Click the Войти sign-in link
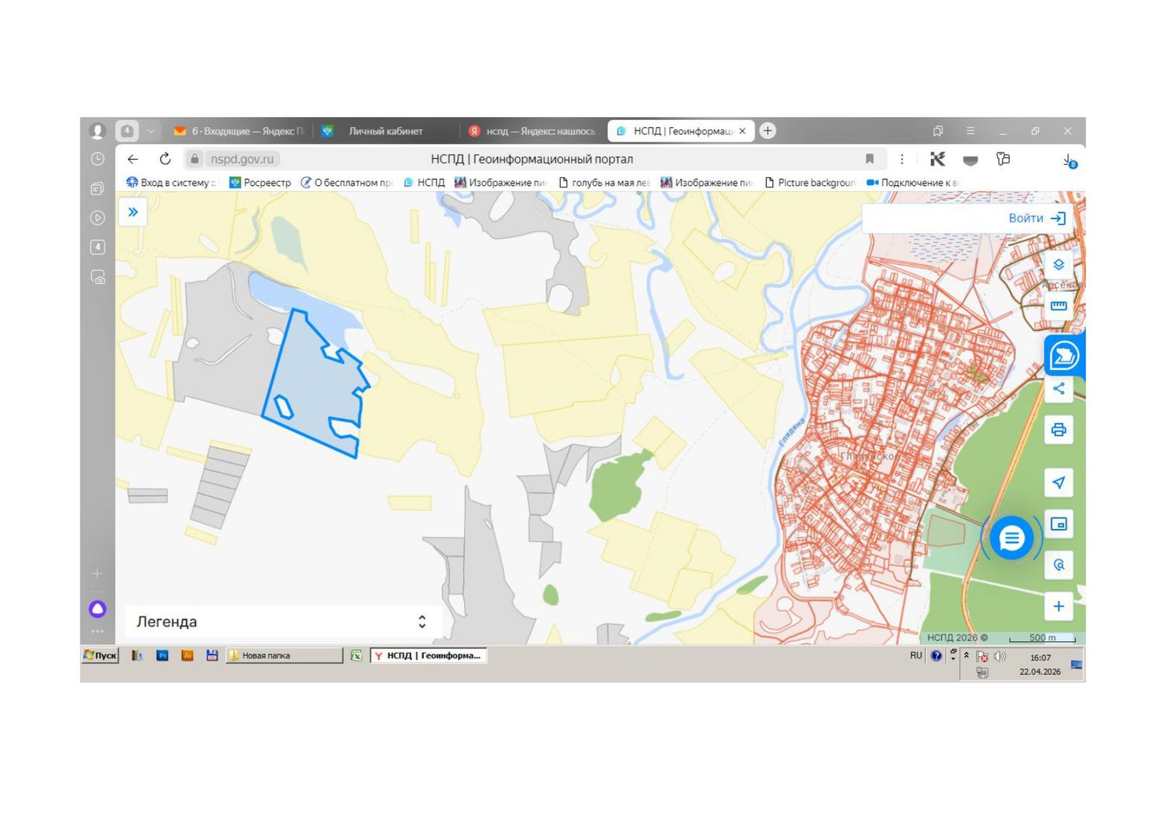 coord(1037,218)
